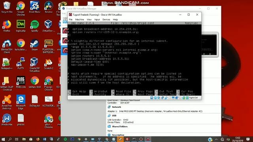Open the Help menu in the VM window
253x142 pixels.
tap(115, 19)
